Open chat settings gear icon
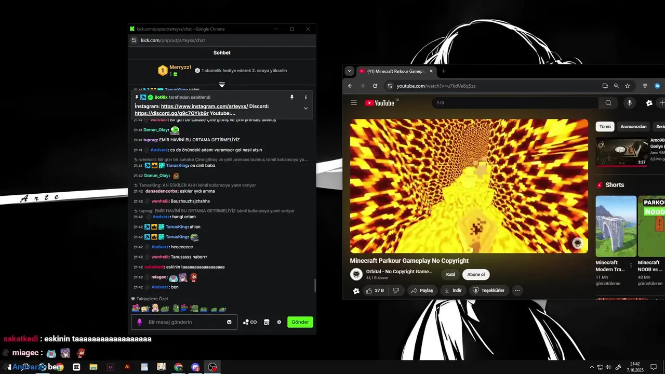The image size is (665, 374). [279, 322]
